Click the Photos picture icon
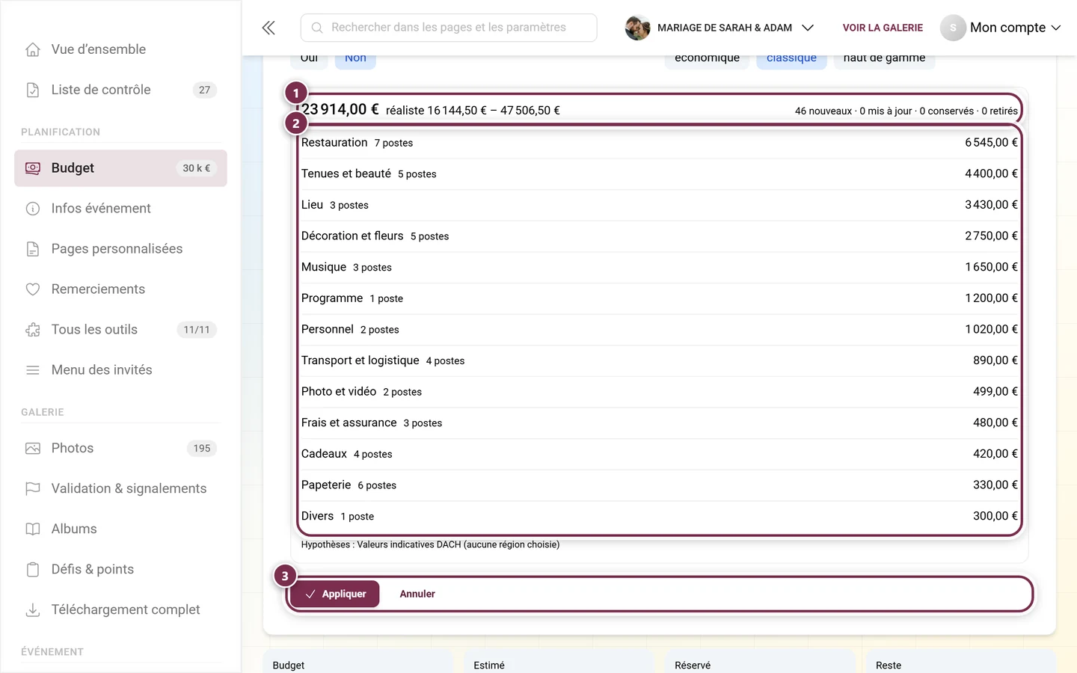This screenshot has width=1077, height=673. point(33,449)
